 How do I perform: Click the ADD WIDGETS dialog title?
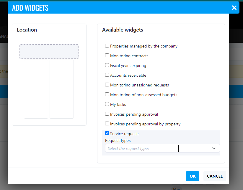[30, 8]
